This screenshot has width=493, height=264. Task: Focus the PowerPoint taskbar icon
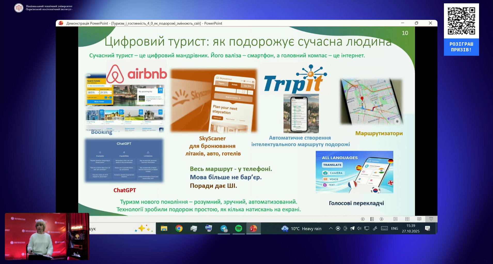(253, 228)
